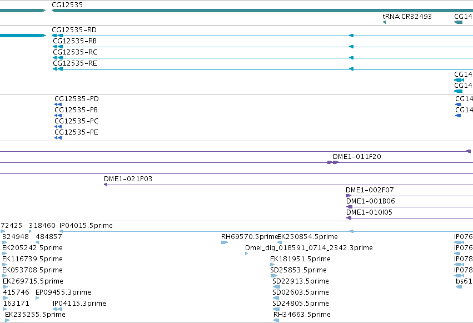The image size is (473, 323).
Task: Open the 163171 feature label
Action: pos(16,304)
